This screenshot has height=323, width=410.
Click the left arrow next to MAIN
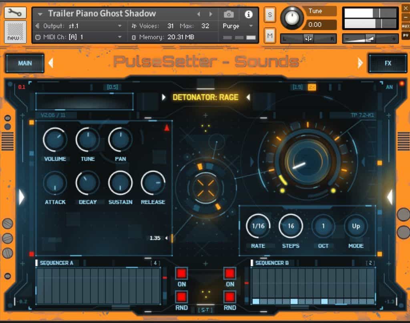click(51, 63)
